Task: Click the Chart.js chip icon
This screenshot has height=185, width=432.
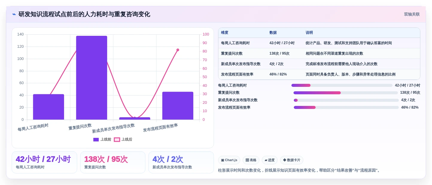Action: click(223, 160)
